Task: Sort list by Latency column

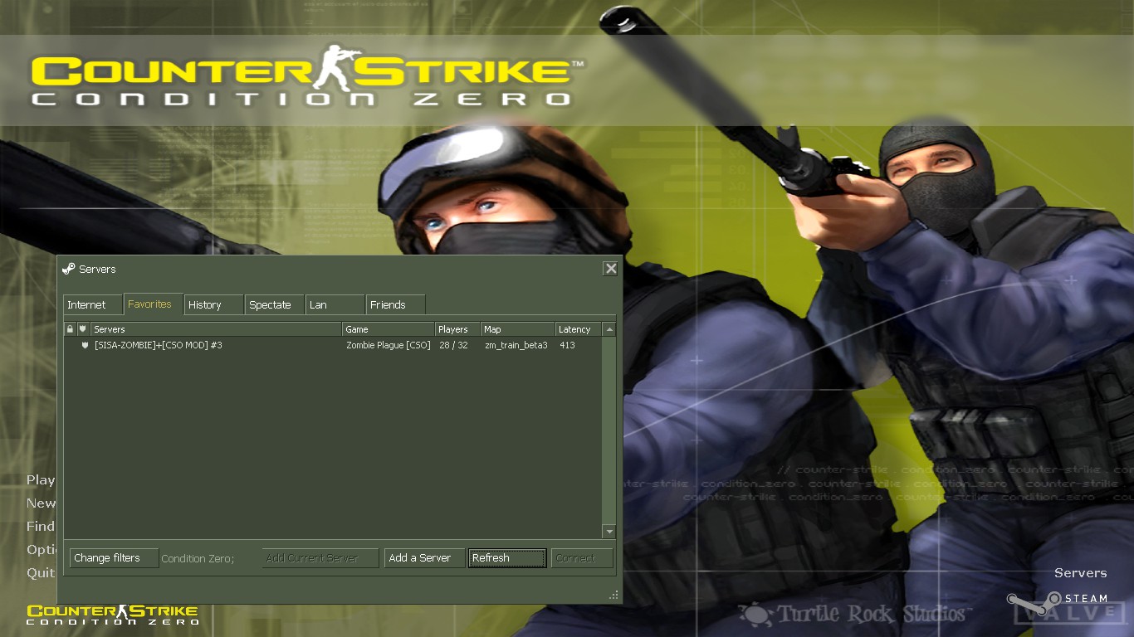Action: [578, 329]
